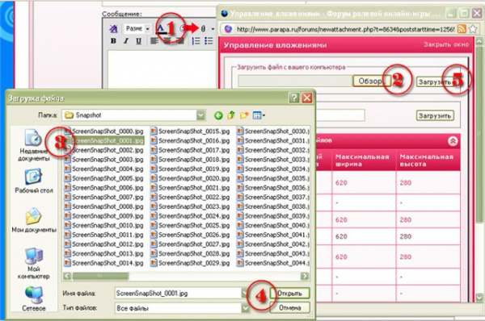Select file ScreenSnapShot_0020.jpg
This screenshot has width=485, height=321.
point(191,178)
